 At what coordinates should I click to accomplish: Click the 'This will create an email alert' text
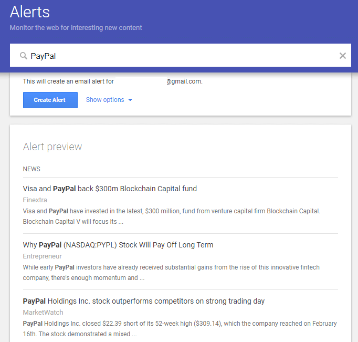click(112, 81)
